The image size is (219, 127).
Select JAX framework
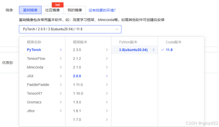[42, 76]
